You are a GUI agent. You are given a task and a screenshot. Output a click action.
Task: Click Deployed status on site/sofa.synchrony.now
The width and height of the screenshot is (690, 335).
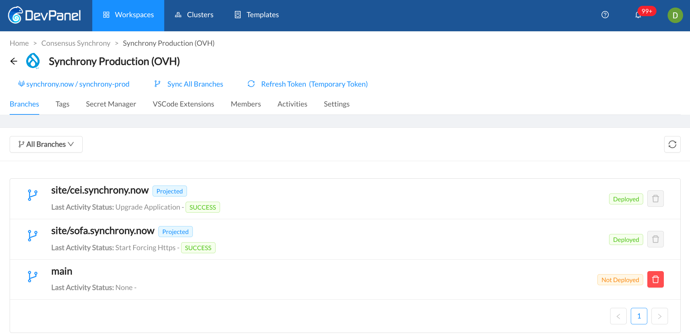pyautogui.click(x=626, y=239)
